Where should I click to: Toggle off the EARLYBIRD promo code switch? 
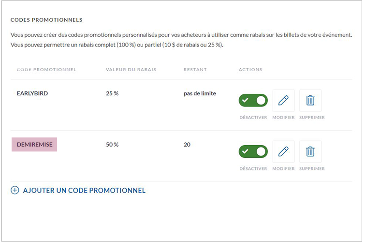point(253,101)
